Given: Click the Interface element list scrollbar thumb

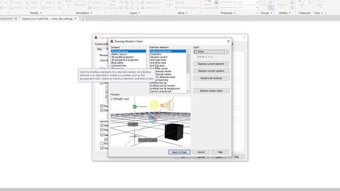Looking at the screenshot, I should [x=188, y=64].
